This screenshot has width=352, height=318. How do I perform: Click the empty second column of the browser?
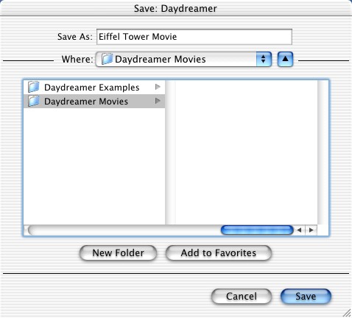tap(246, 152)
